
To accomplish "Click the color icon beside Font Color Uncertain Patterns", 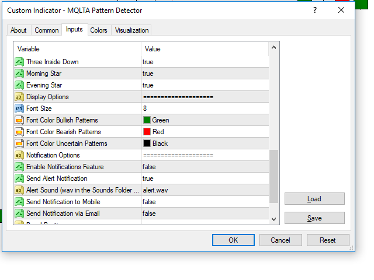I will click(19, 143).
